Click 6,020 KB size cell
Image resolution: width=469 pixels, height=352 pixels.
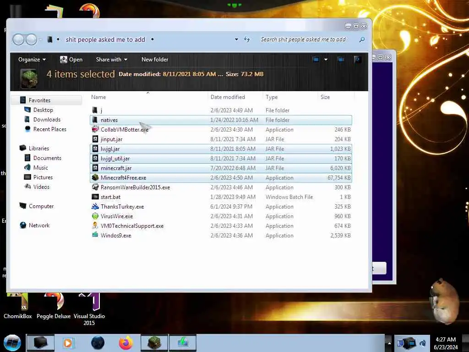[340, 168]
